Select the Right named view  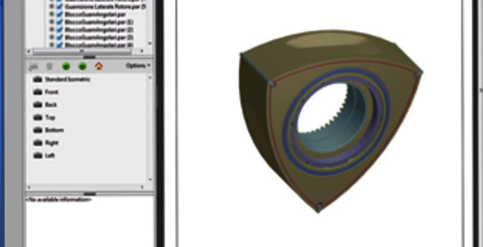tap(51, 143)
